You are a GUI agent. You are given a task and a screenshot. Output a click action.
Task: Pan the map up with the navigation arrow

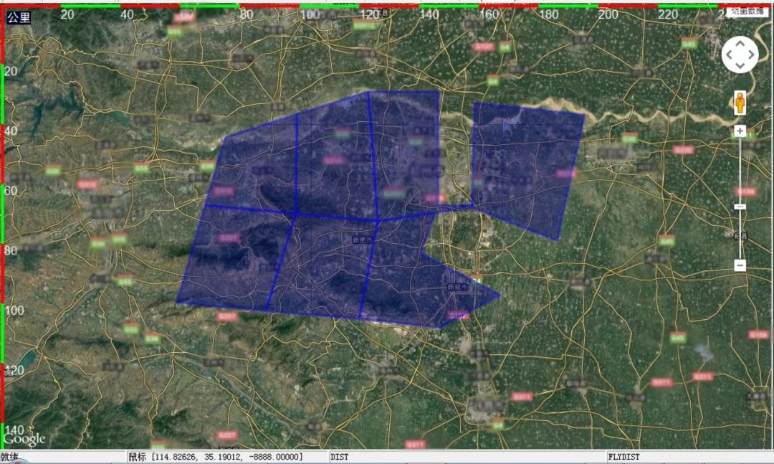740,44
